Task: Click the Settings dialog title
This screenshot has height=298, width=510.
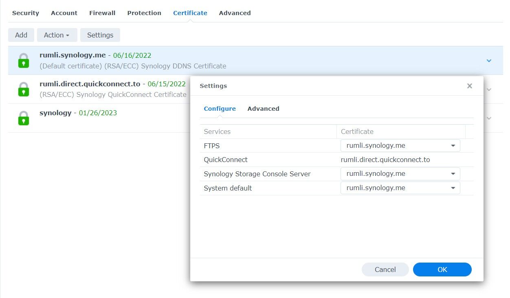Action: 213,86
